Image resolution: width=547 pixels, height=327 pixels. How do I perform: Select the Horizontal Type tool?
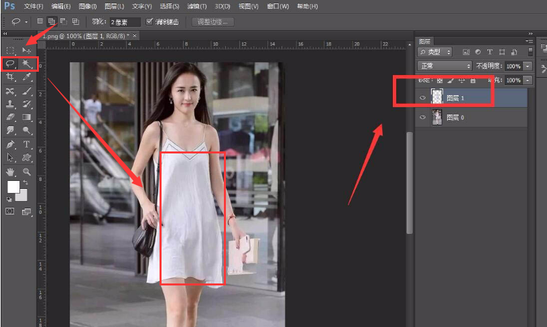coord(27,144)
